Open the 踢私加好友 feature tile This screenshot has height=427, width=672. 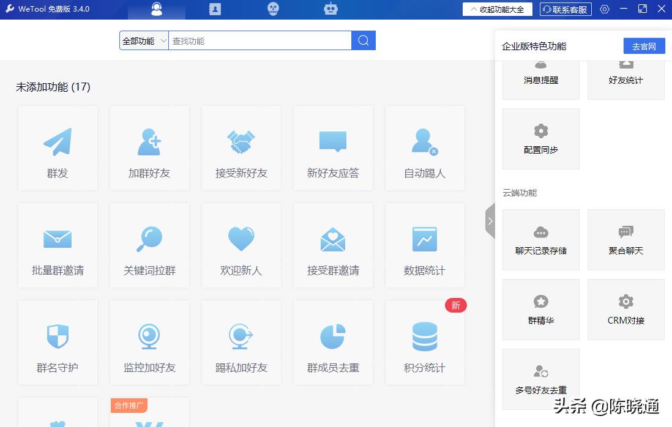(241, 343)
